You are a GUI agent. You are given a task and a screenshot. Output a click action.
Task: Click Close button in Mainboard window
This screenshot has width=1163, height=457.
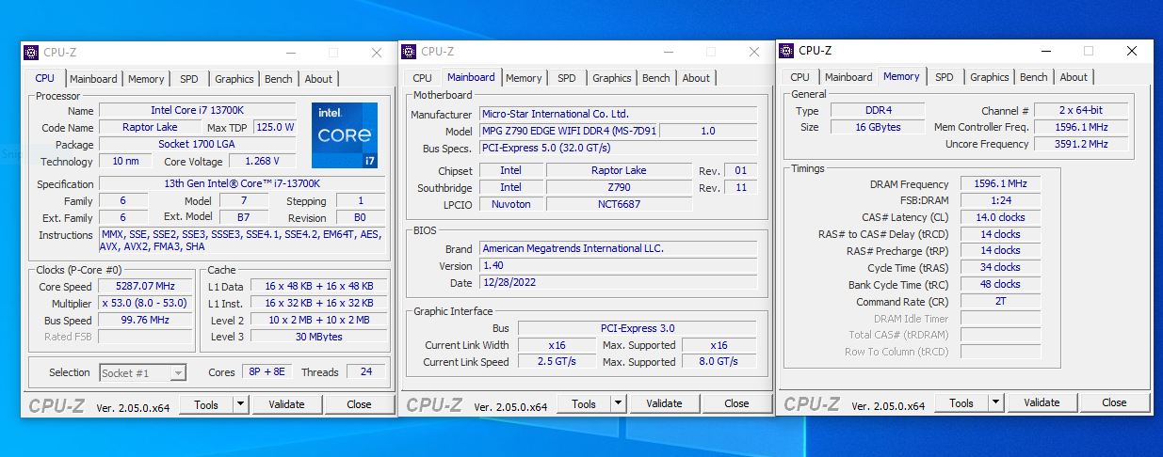736,403
